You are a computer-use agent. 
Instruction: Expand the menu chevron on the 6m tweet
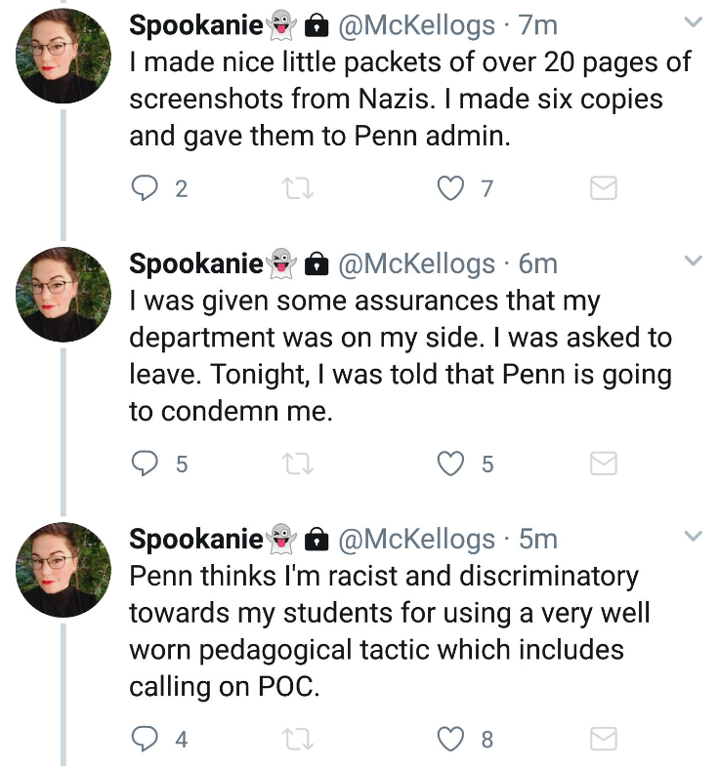tap(693, 261)
